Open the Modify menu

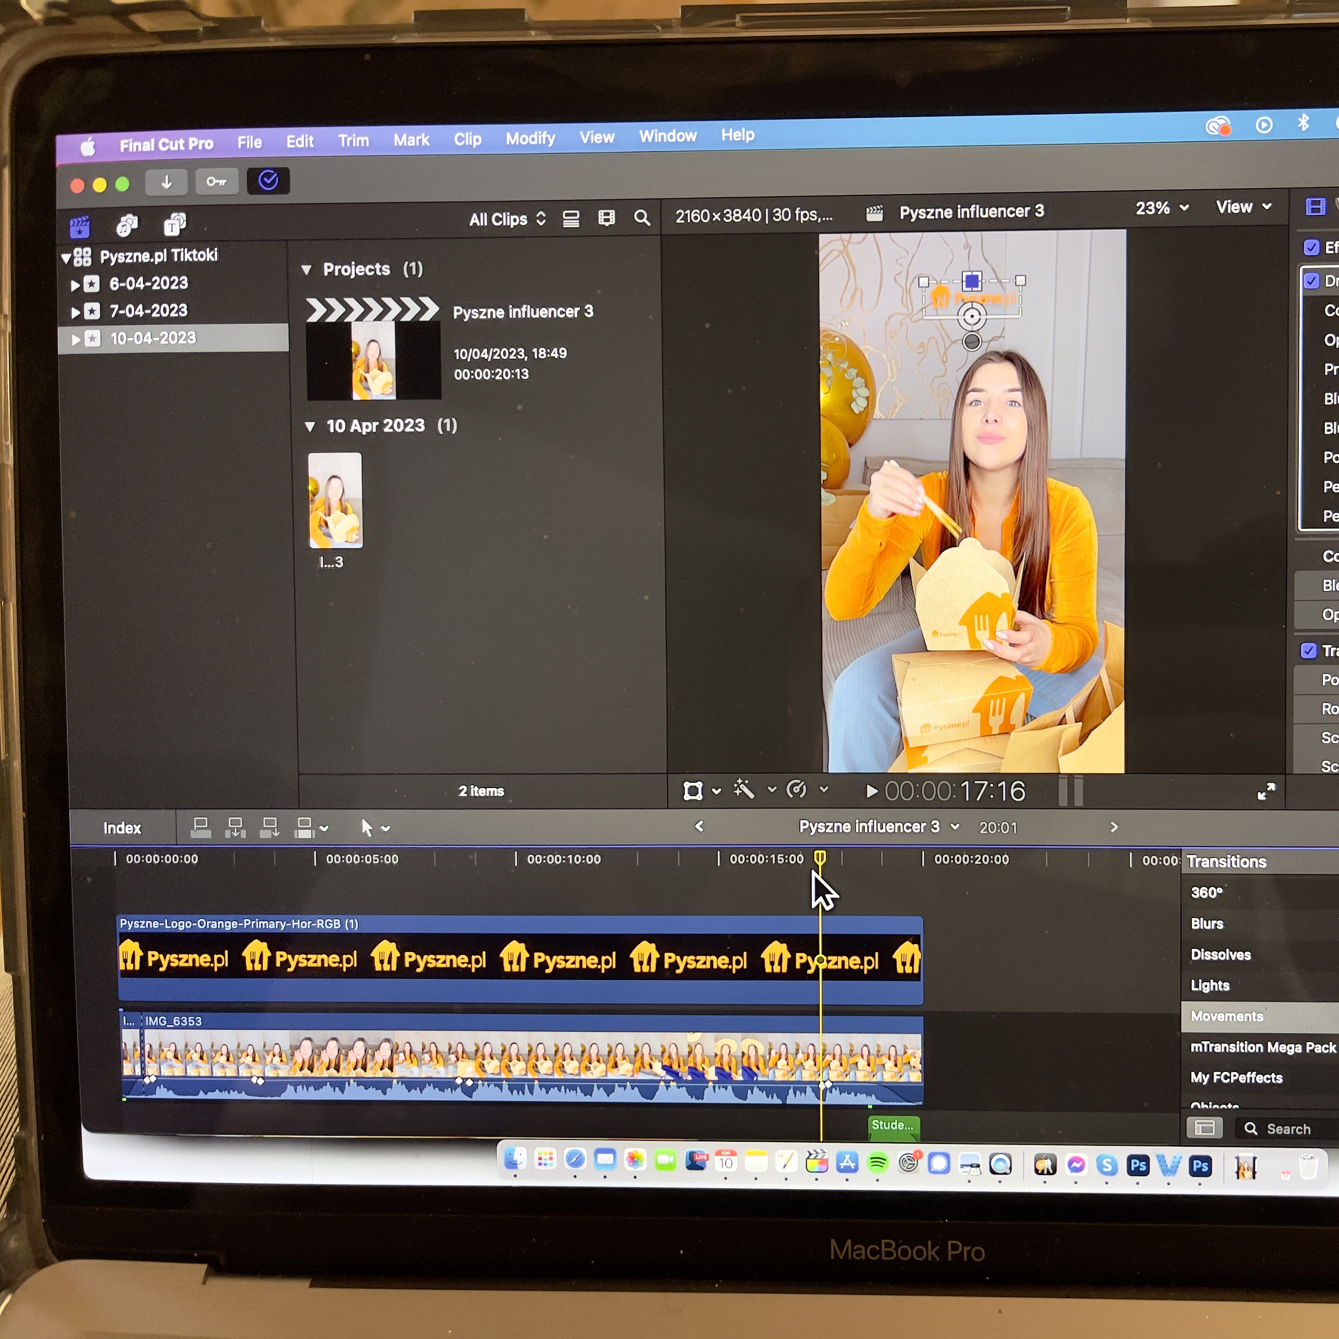coord(530,139)
